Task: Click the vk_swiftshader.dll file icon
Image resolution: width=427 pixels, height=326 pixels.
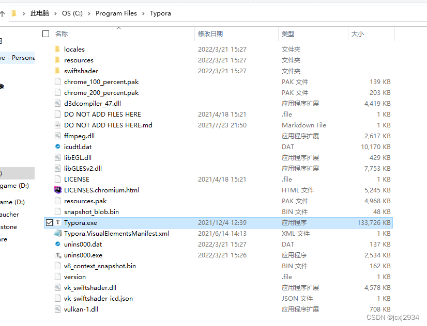Action: coord(57,287)
